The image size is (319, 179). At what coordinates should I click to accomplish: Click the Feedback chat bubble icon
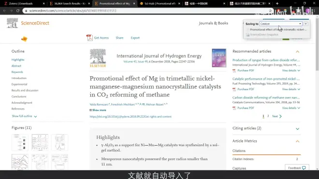pos(304,168)
